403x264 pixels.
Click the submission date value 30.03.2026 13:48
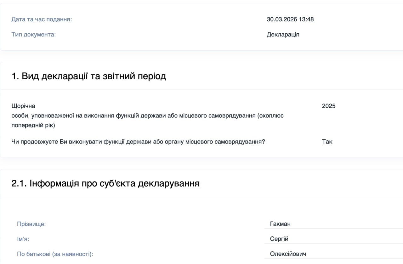tap(290, 20)
